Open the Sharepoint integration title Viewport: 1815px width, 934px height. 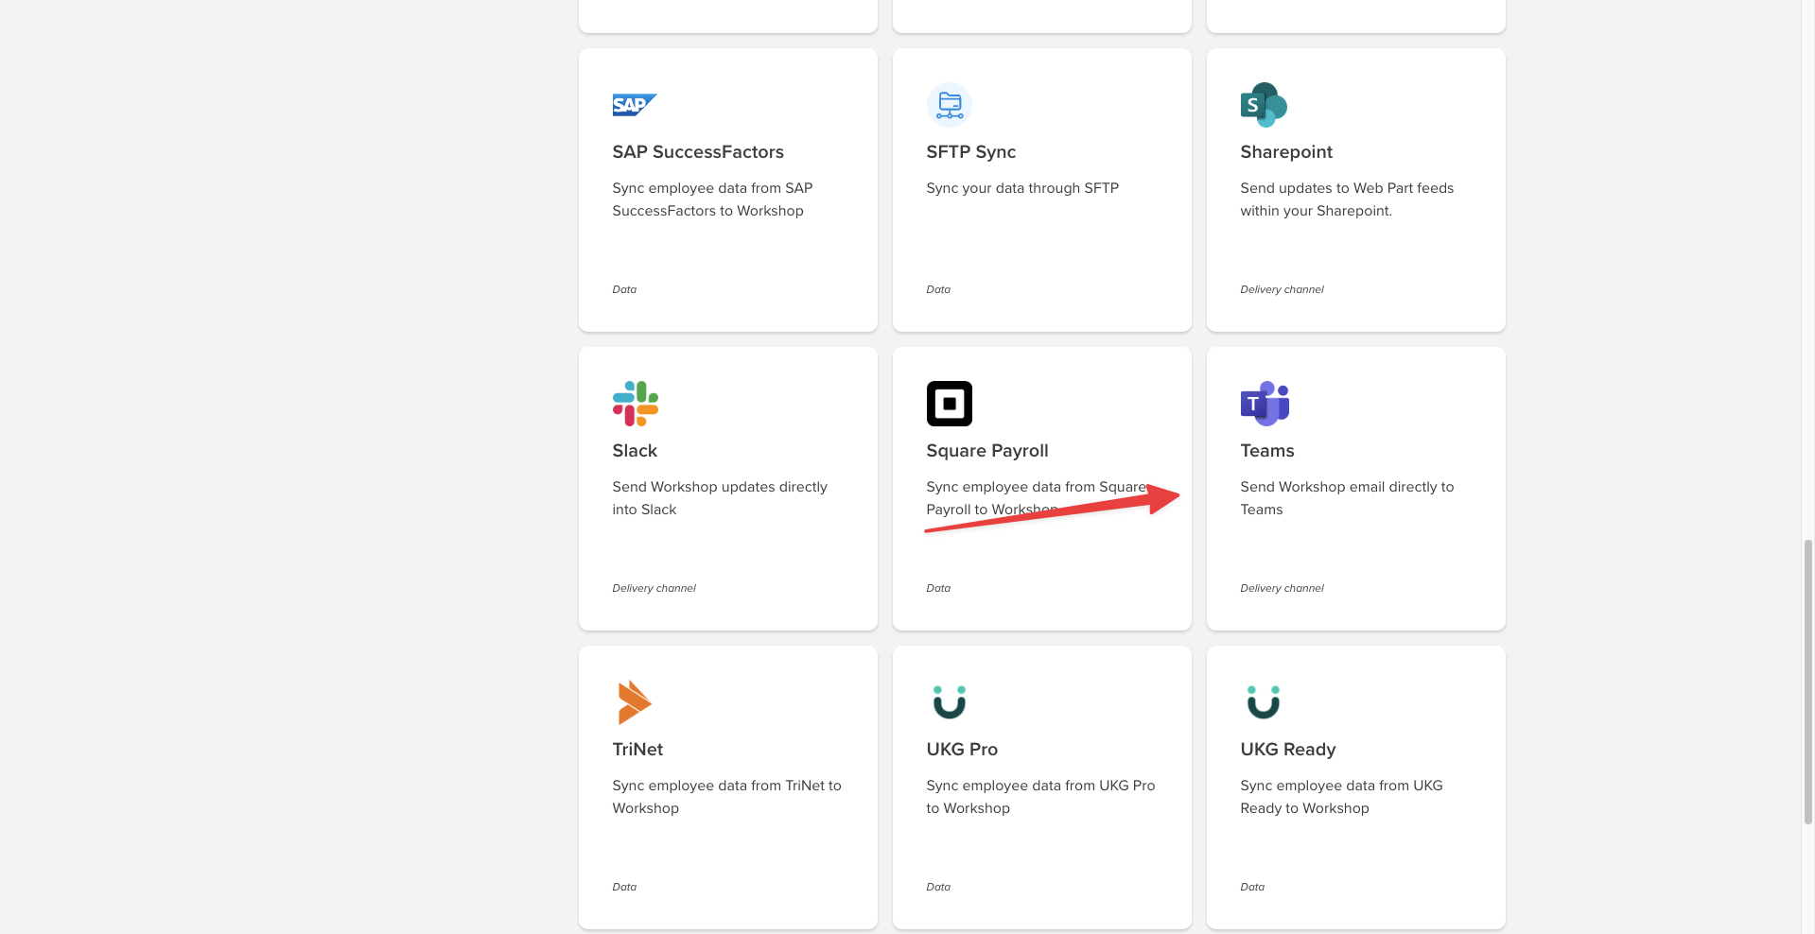(x=1286, y=152)
